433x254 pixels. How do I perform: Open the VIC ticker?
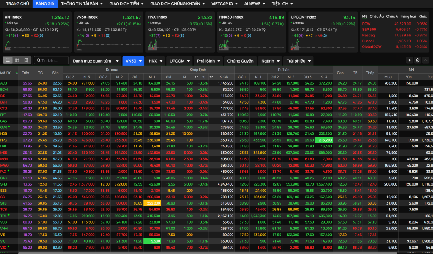pos(3,241)
